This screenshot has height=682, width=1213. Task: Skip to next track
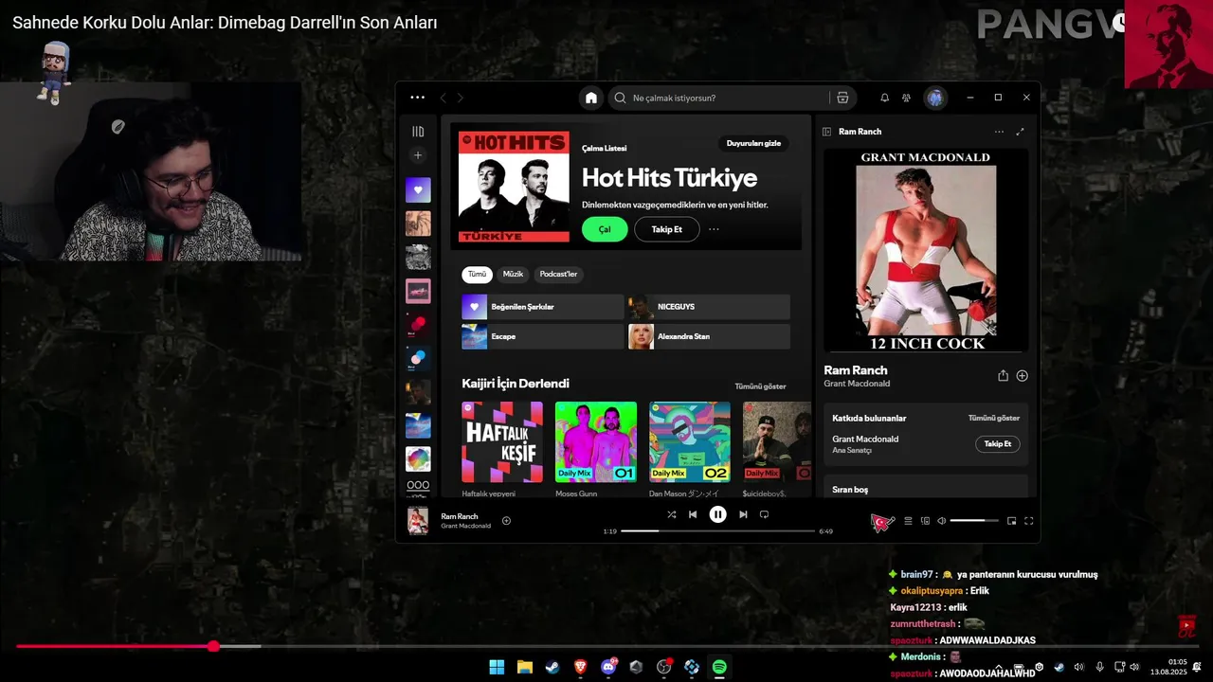pos(743,514)
